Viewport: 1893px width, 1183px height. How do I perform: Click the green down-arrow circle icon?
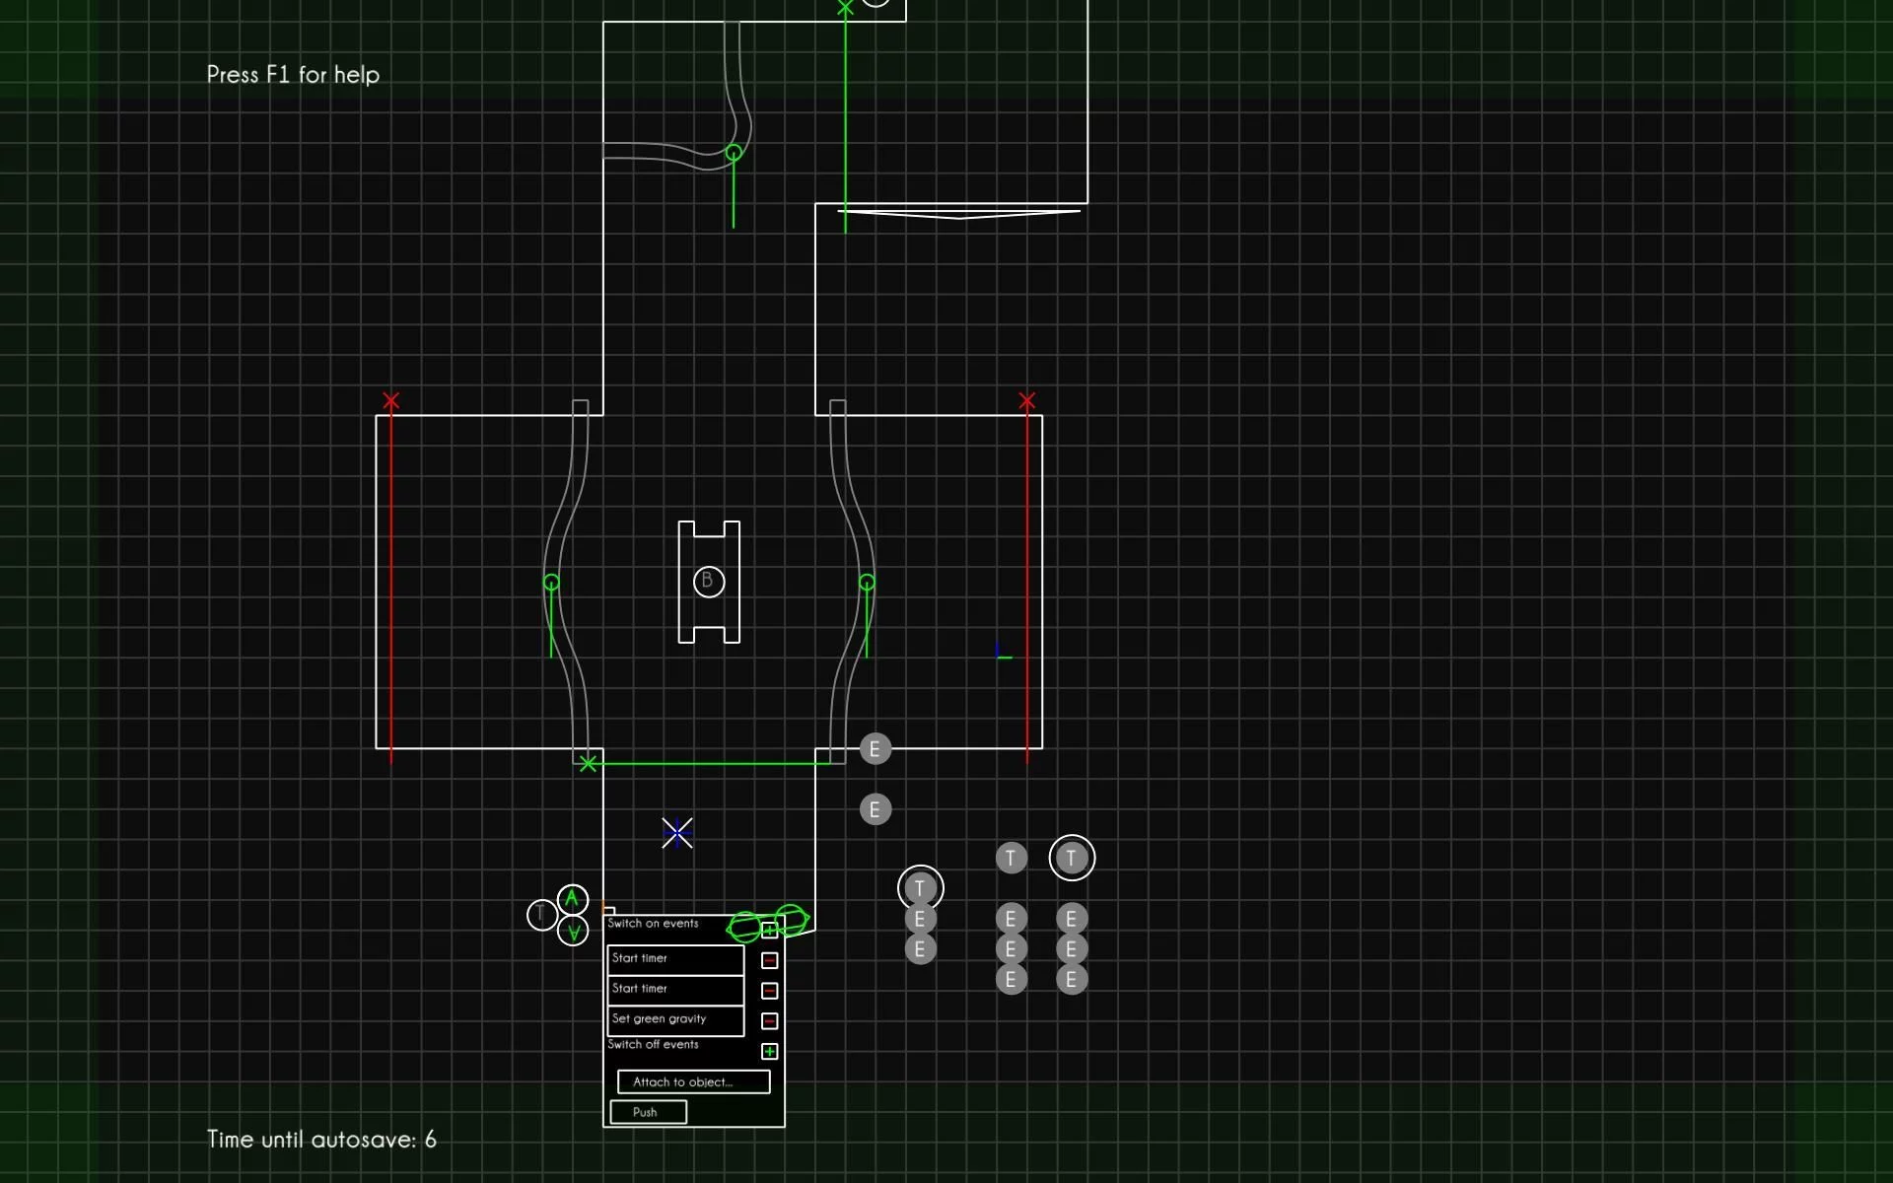573,931
